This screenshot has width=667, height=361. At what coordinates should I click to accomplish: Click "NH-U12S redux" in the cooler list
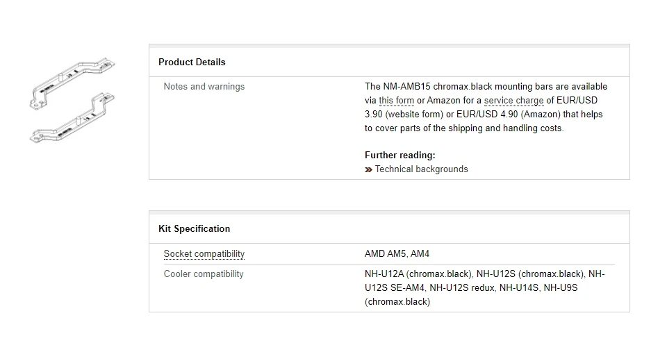point(461,288)
